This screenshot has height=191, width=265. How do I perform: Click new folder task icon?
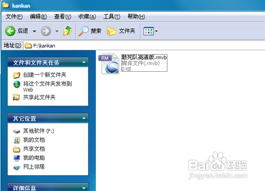coord(16,75)
